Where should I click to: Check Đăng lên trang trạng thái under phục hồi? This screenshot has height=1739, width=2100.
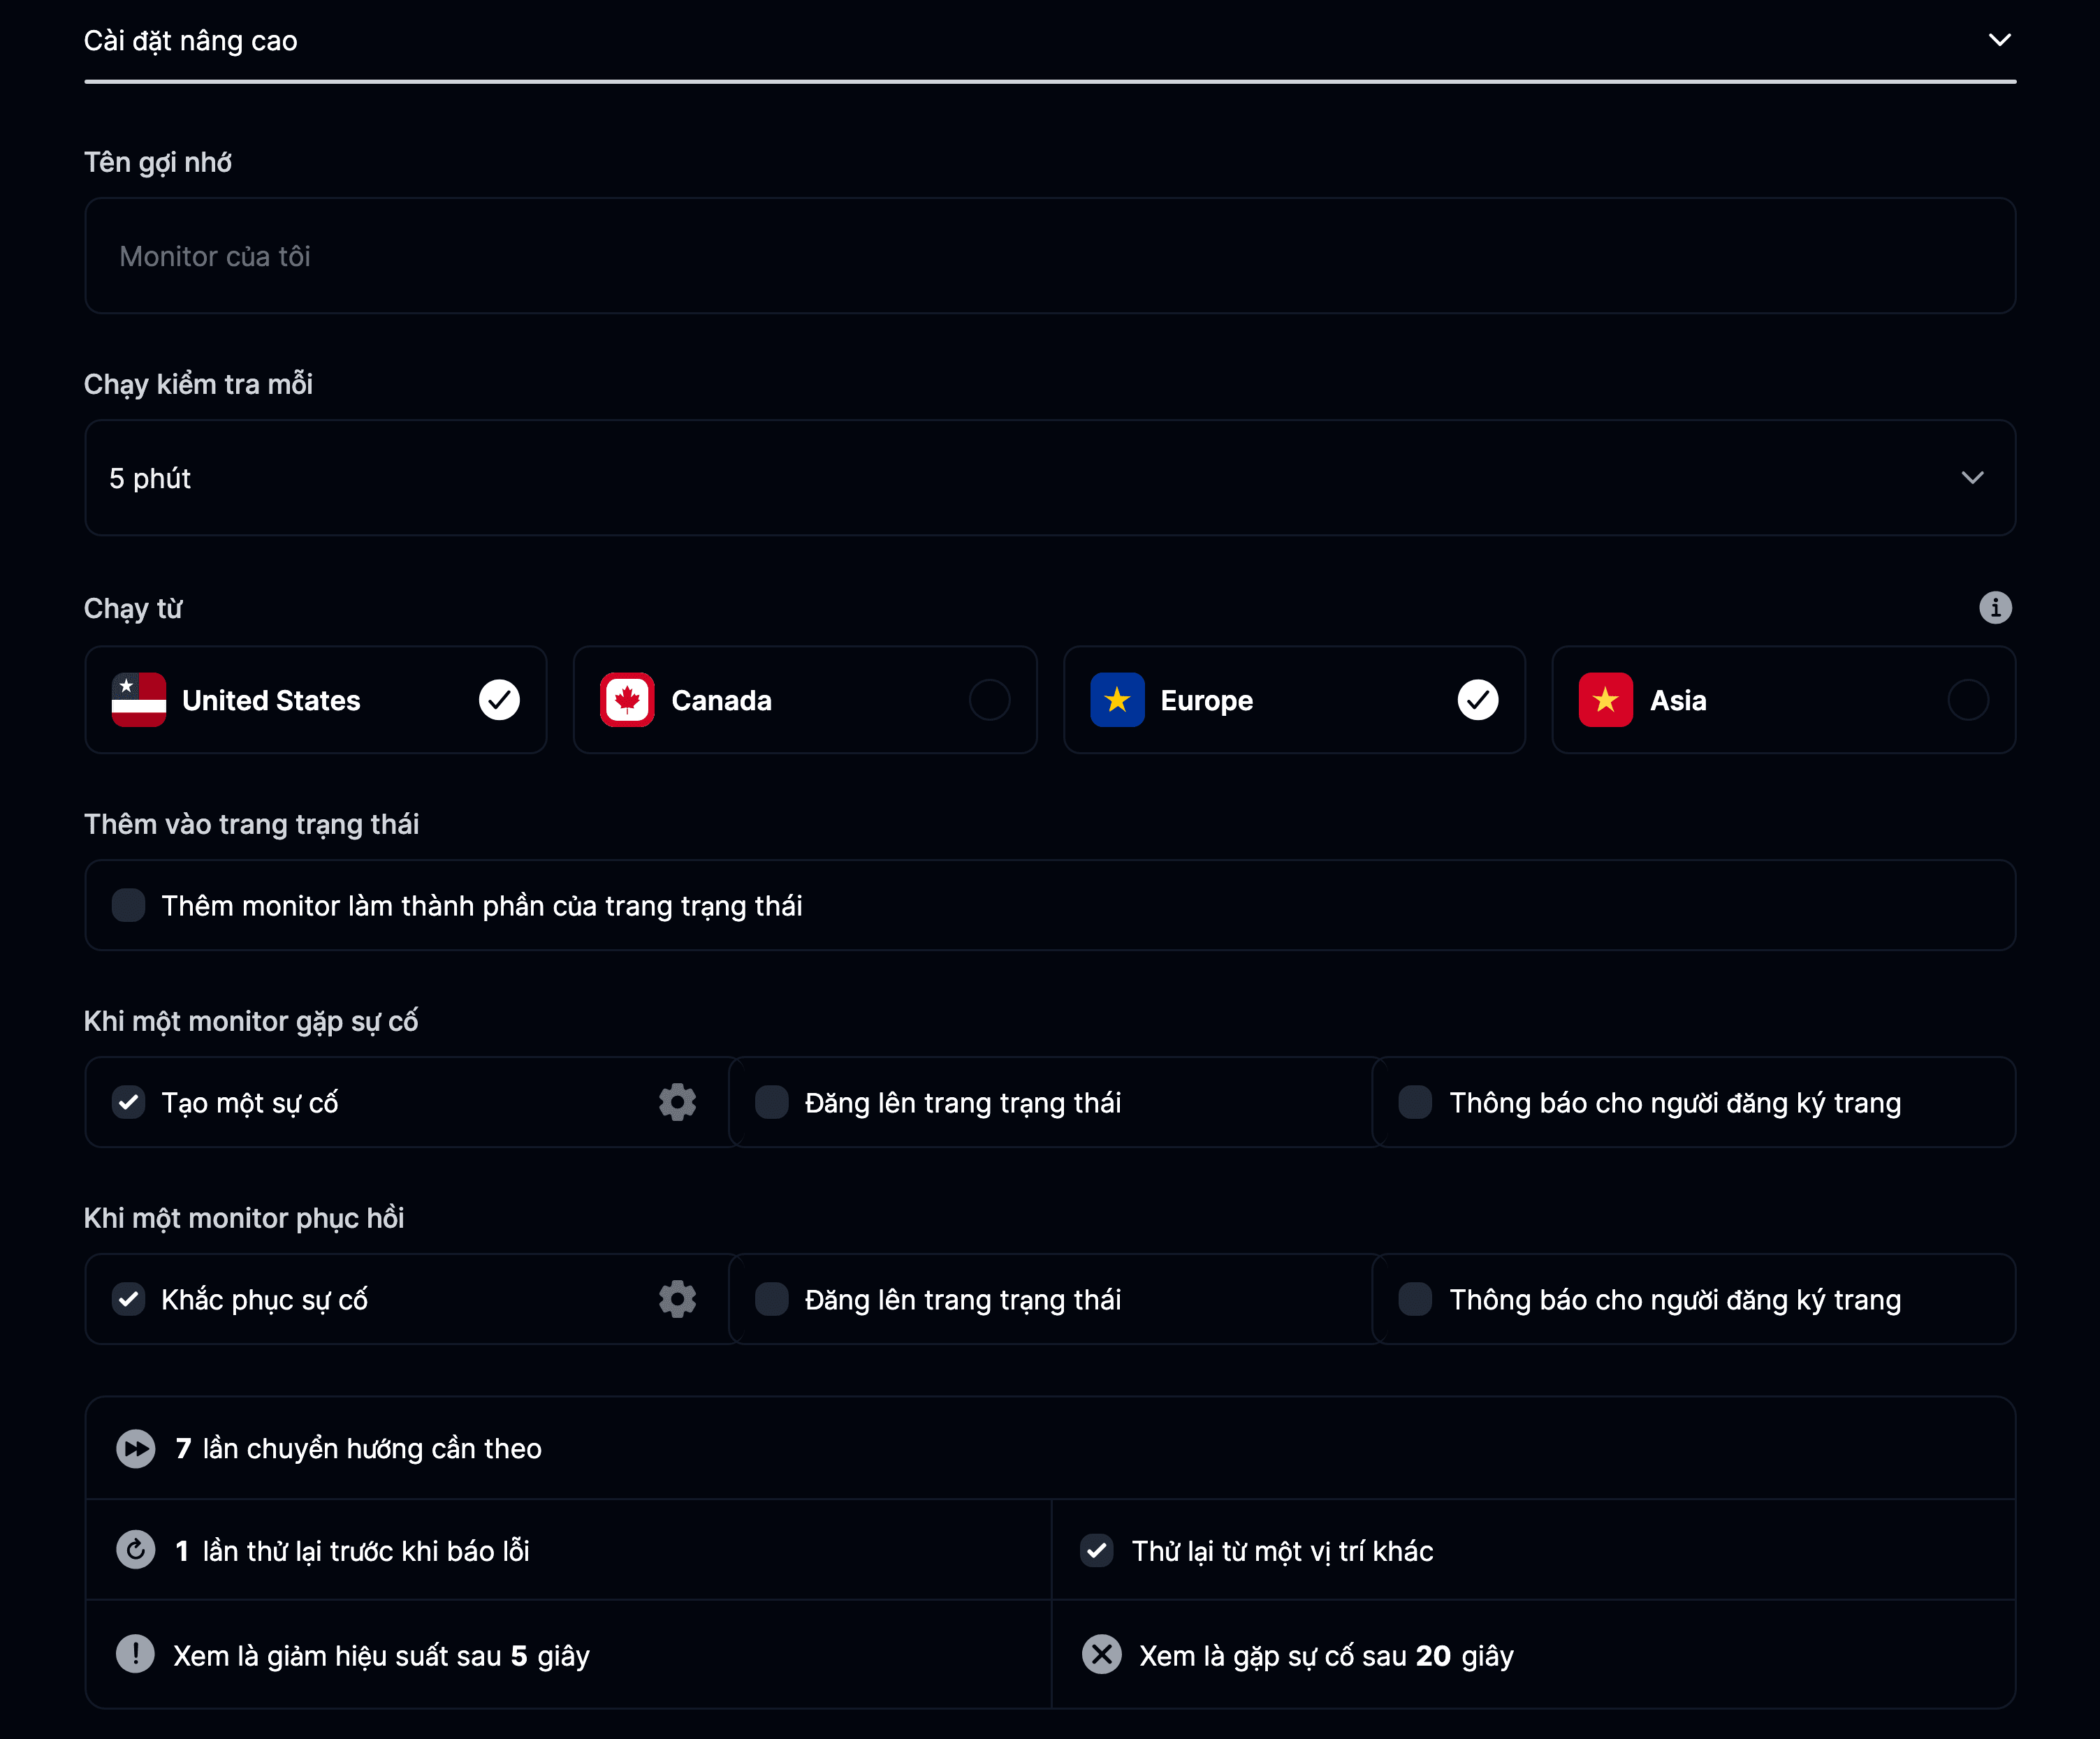pos(771,1299)
